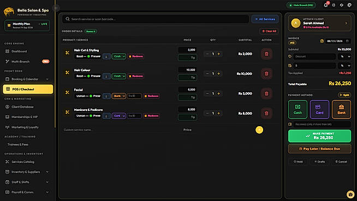Select Cash payment method
This screenshot has height=201, width=357.
coord(297,109)
